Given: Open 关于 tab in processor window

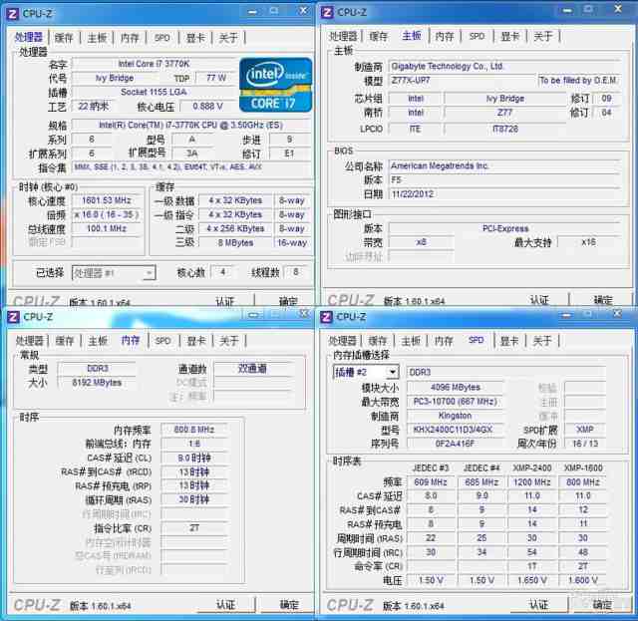Looking at the screenshot, I should click(228, 38).
